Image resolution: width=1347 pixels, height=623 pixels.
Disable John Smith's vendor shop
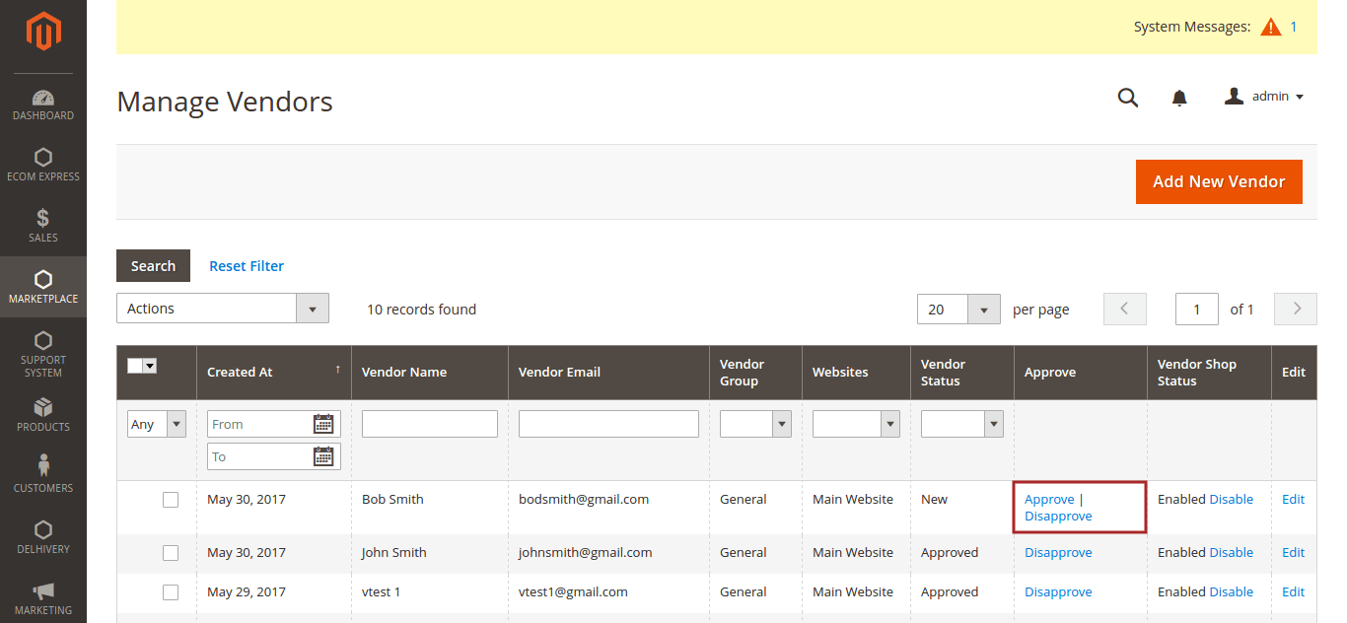(1232, 553)
